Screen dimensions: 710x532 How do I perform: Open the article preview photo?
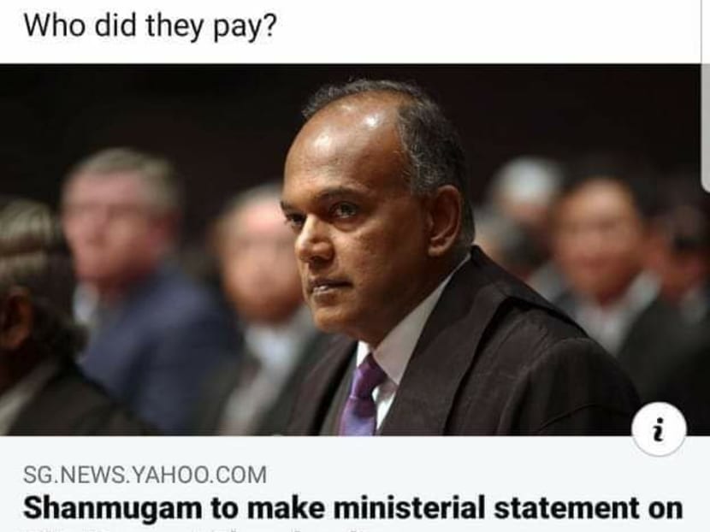pyautogui.click(x=350, y=250)
